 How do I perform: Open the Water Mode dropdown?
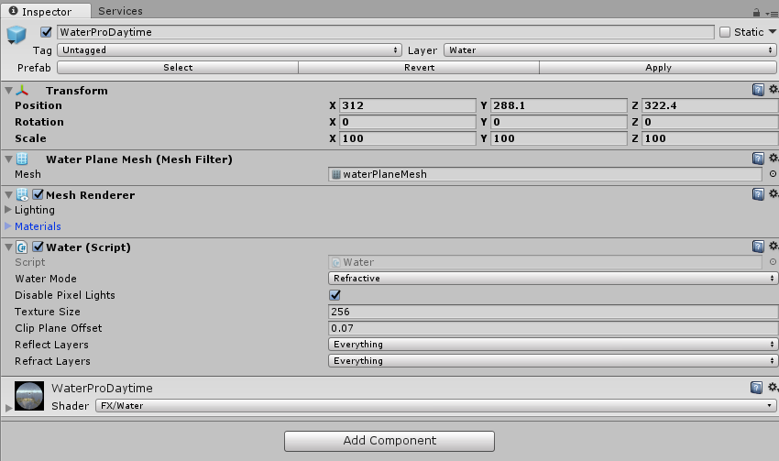(553, 279)
